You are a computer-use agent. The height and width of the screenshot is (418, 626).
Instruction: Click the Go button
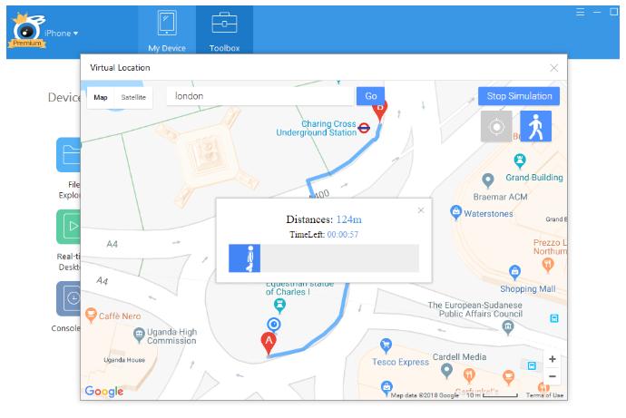click(370, 96)
